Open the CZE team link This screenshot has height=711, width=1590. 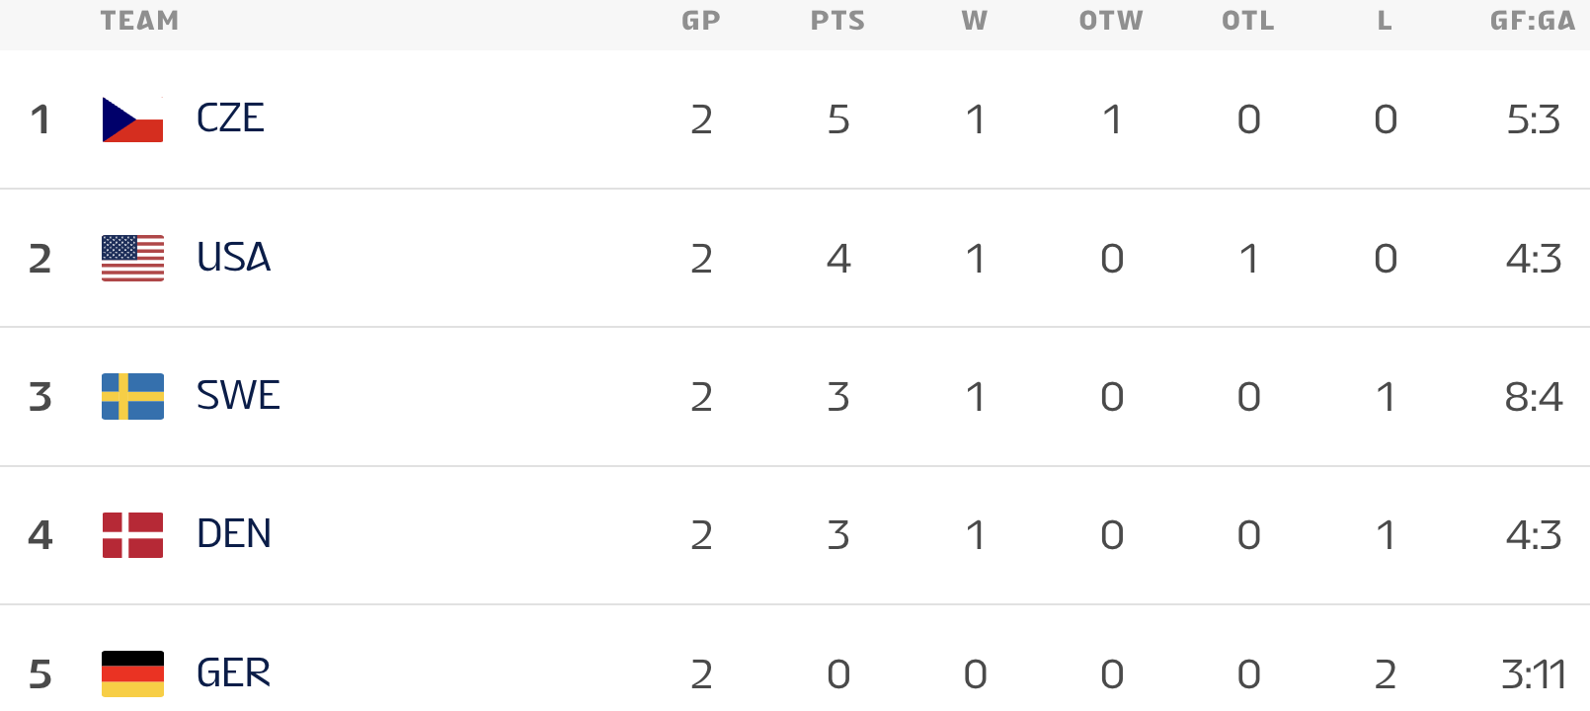(x=230, y=119)
